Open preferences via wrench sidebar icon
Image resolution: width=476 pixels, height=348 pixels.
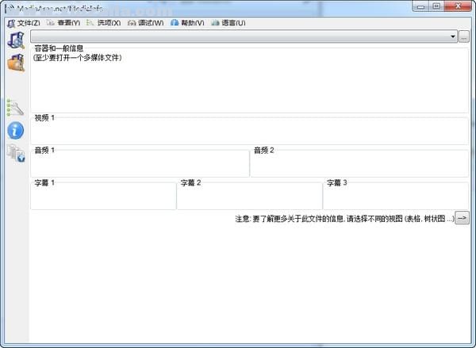pyautogui.click(x=15, y=108)
